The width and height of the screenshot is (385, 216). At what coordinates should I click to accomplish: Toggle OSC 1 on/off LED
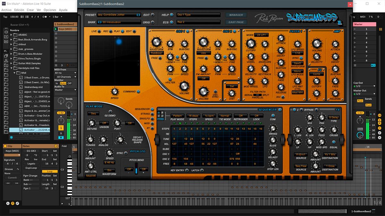(x=187, y=31)
